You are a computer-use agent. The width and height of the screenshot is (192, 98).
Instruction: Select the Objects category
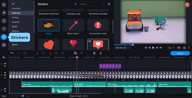[x=15, y=31]
